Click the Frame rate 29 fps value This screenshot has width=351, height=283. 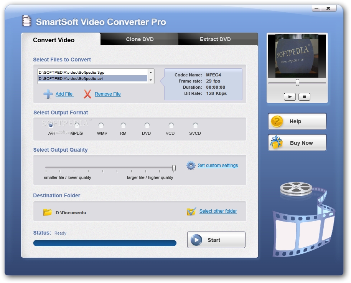click(213, 81)
